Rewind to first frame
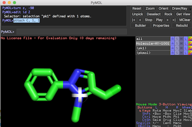 [134, 20]
